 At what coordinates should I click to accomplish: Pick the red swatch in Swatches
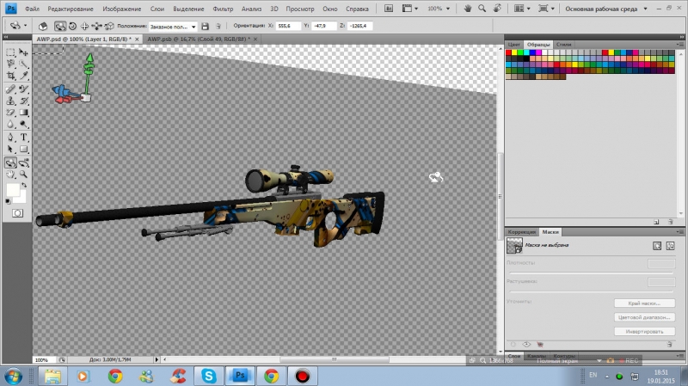click(x=508, y=52)
